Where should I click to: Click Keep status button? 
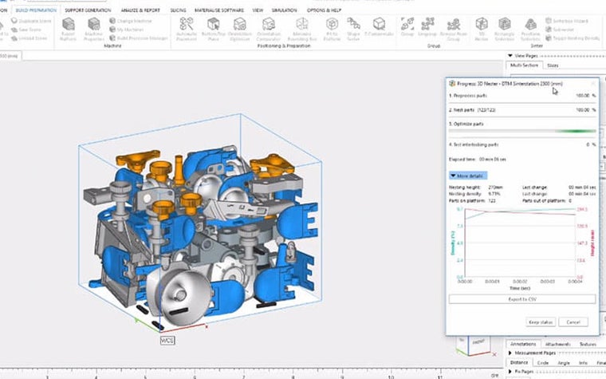click(x=541, y=322)
